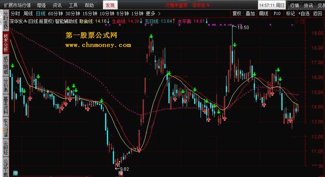Switch chart to 10分钟 period
Screen dimensions: 325x177
point(107,14)
